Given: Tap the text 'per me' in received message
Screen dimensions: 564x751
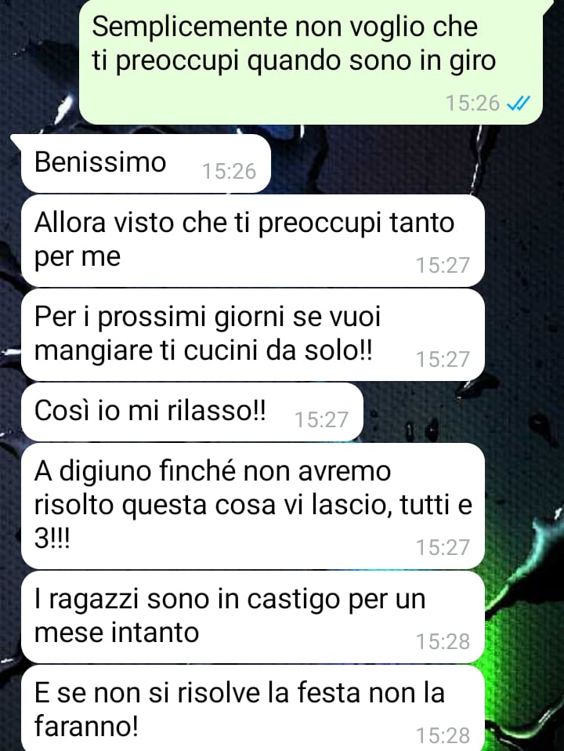Looking at the screenshot, I should click(x=77, y=256).
